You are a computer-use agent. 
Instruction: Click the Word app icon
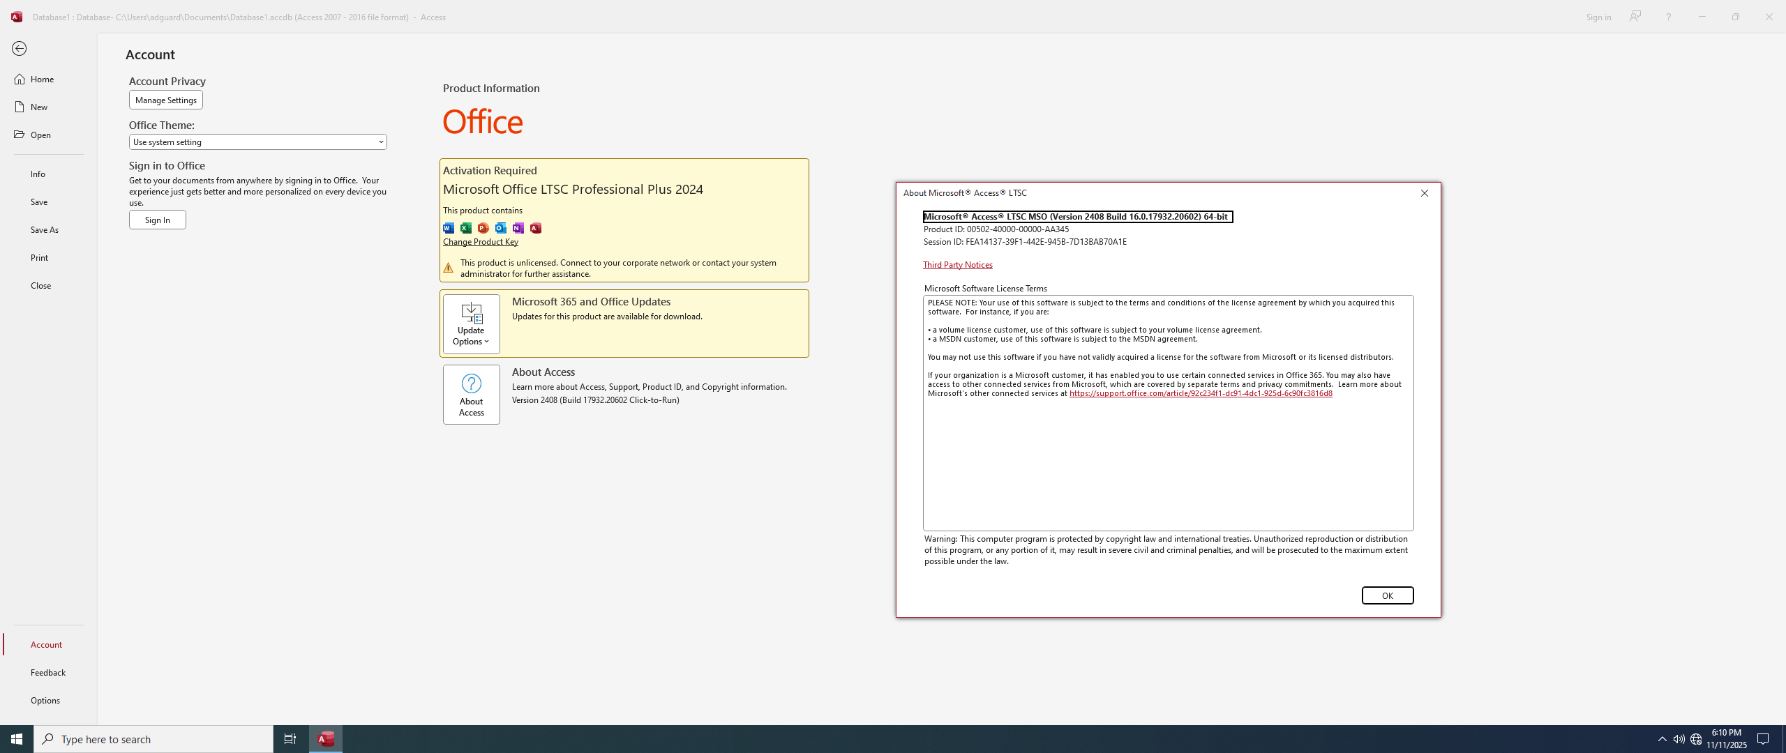(449, 228)
